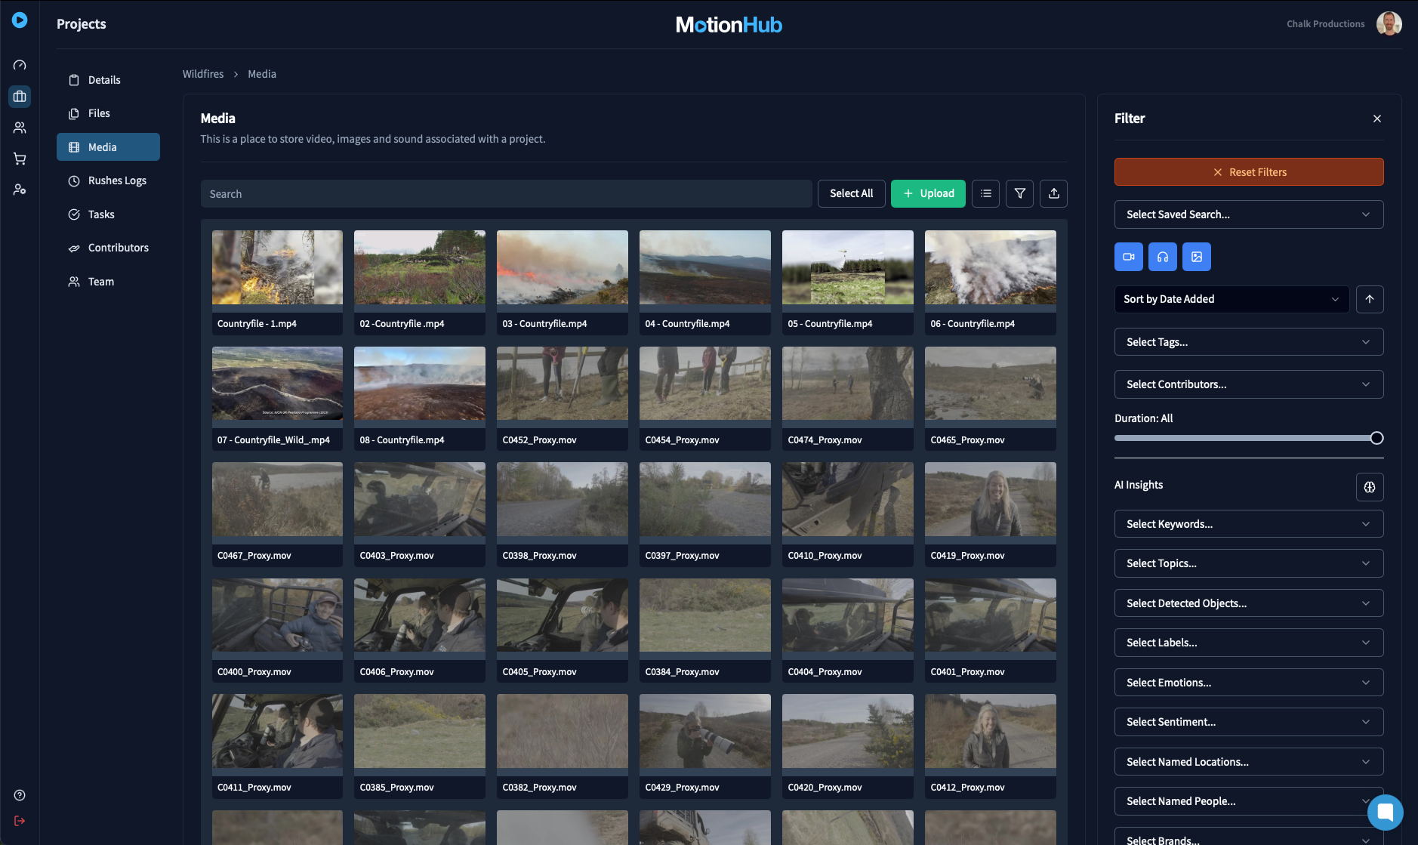Open 06 - Countryfile.mp4 thumbnail

(990, 267)
